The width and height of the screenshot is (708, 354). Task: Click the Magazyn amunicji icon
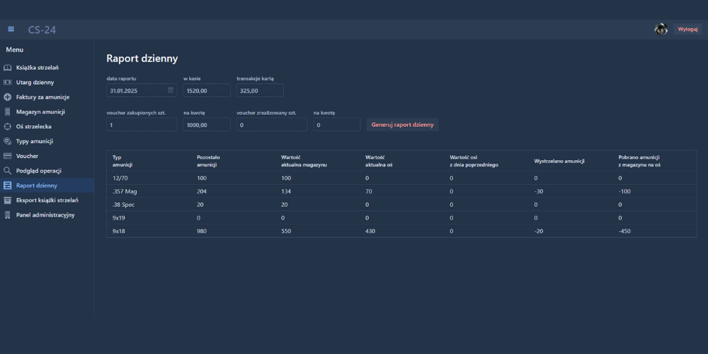click(x=8, y=112)
